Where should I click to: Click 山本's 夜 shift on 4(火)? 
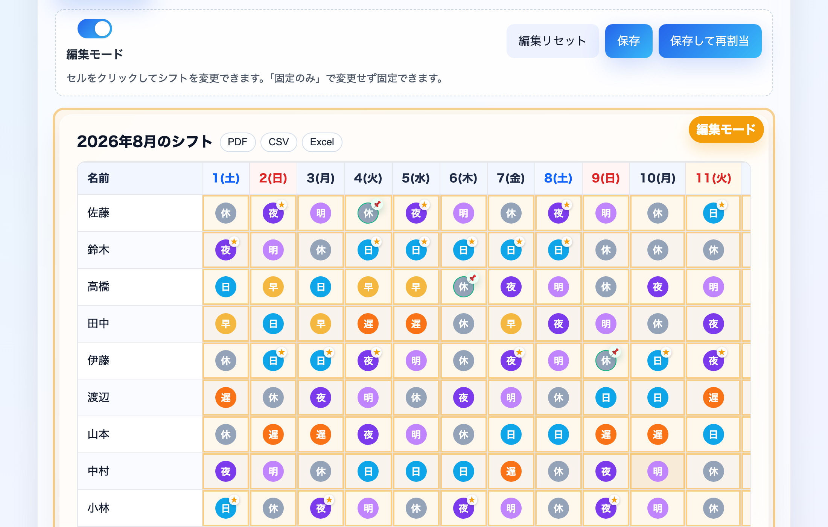(x=368, y=434)
